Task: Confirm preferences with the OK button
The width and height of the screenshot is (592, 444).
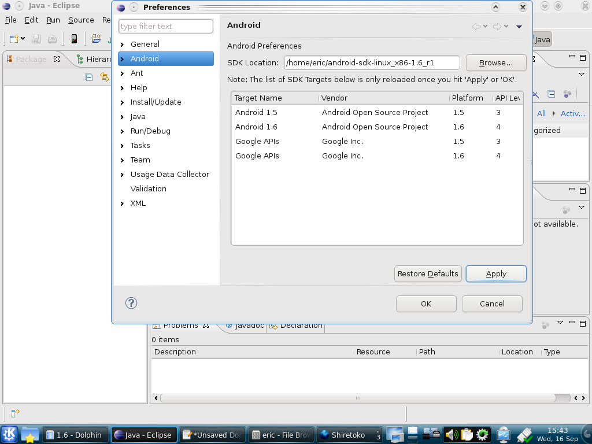Action: [x=426, y=304]
